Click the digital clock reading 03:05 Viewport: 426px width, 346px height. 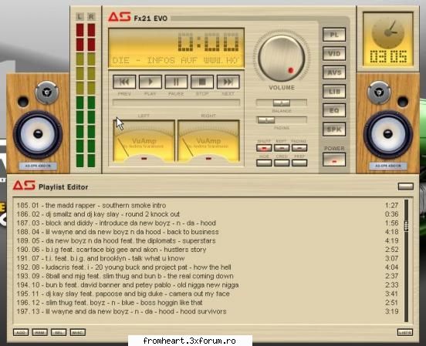click(388, 57)
